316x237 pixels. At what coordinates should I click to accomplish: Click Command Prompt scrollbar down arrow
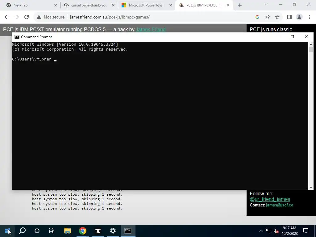click(x=311, y=187)
